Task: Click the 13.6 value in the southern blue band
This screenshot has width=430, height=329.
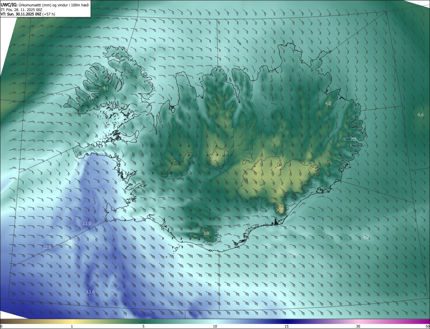Action: click(90, 292)
